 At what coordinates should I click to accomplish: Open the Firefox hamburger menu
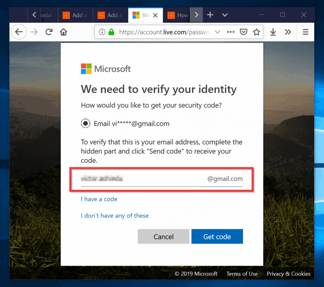tap(305, 32)
